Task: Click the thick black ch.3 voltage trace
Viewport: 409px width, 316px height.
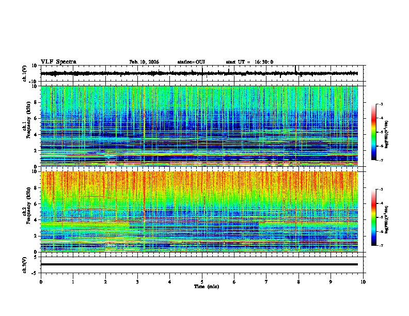Action: coord(199,264)
